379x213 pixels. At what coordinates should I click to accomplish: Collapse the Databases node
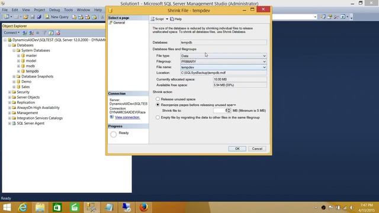click(x=9, y=45)
